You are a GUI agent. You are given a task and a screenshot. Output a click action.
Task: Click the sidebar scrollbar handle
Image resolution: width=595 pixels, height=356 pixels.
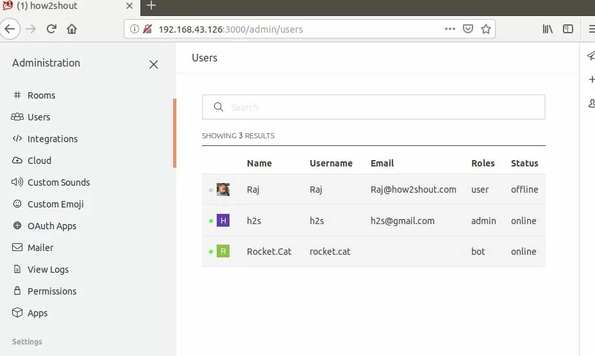pos(174,133)
